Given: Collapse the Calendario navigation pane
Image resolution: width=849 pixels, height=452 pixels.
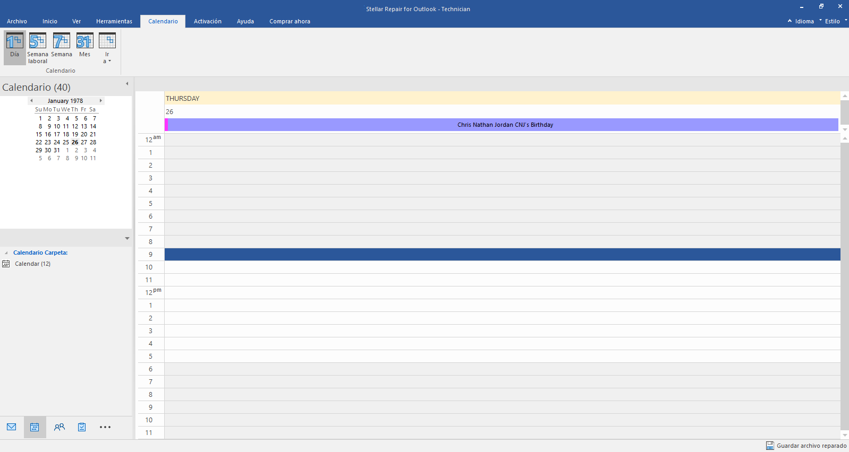Looking at the screenshot, I should pyautogui.click(x=127, y=84).
